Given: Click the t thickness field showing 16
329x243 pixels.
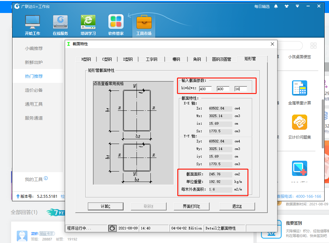Looking at the screenshot, I should click(241, 89).
